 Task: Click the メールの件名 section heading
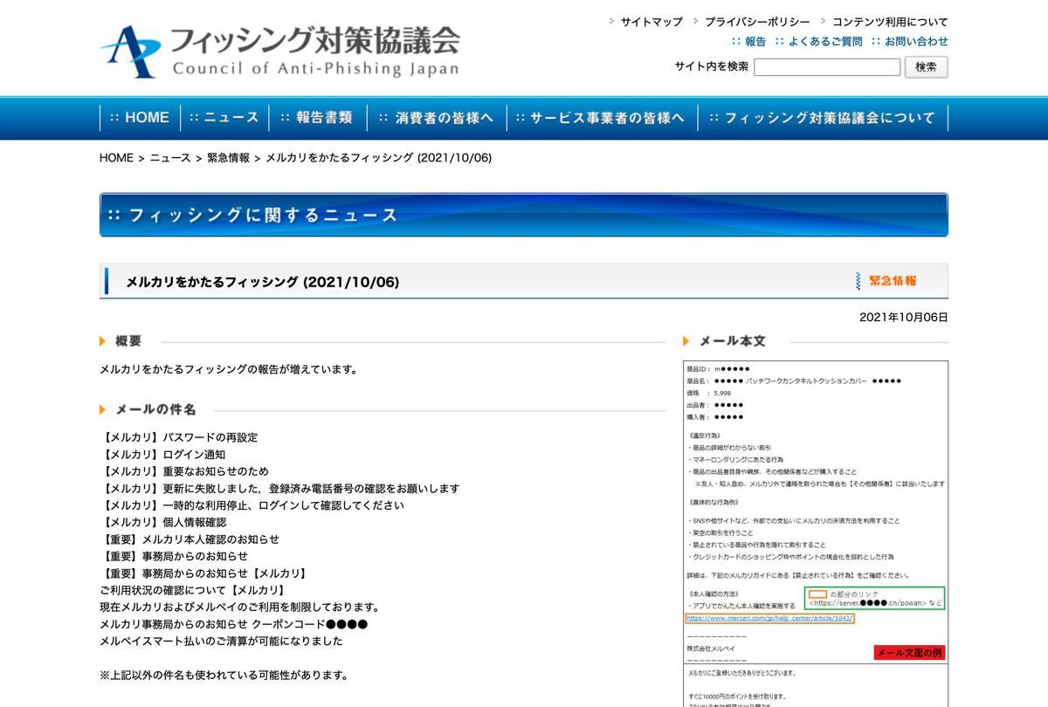click(155, 409)
